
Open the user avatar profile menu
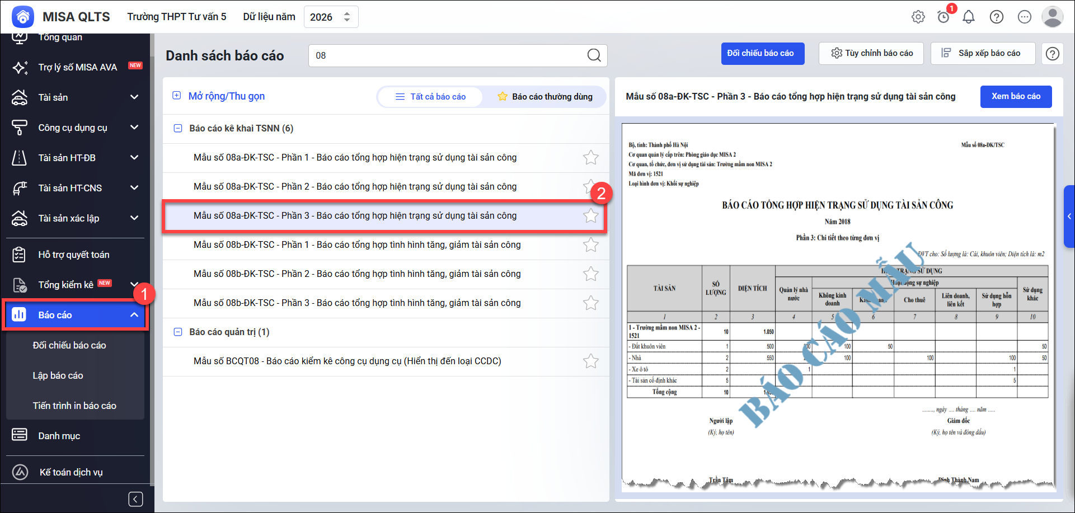[x=1052, y=17]
